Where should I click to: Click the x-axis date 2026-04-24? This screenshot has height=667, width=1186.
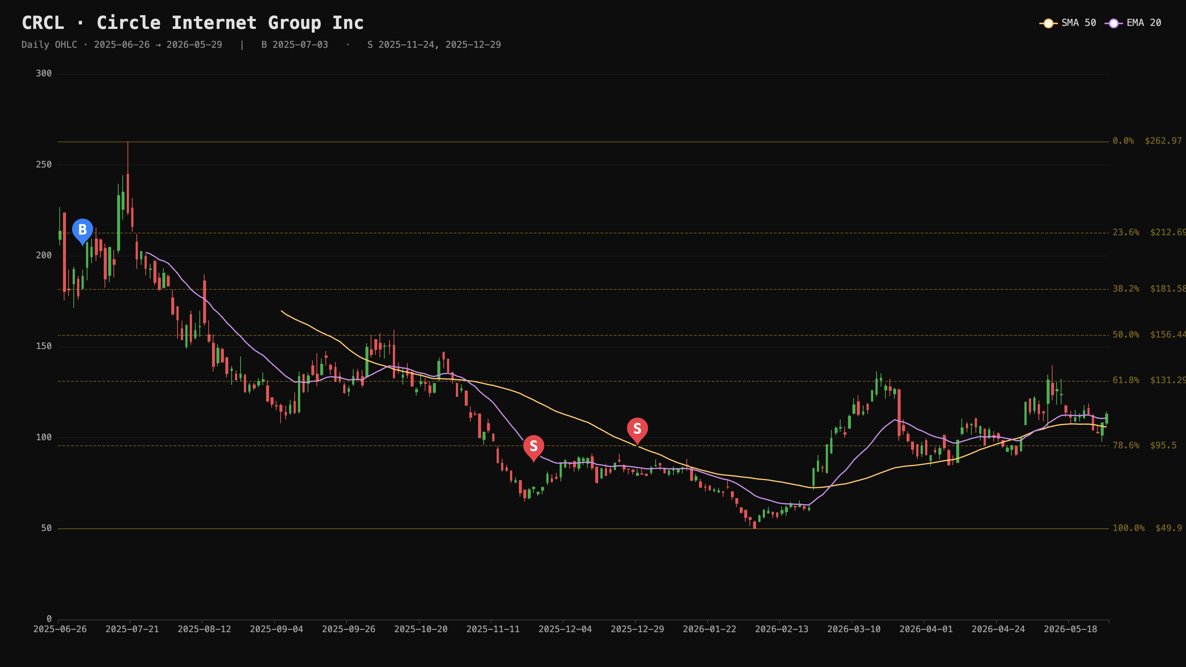[998, 629]
